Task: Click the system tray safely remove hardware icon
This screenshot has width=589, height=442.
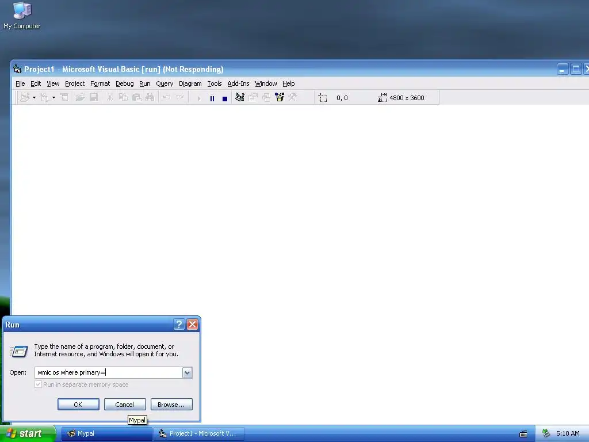Action: point(546,433)
